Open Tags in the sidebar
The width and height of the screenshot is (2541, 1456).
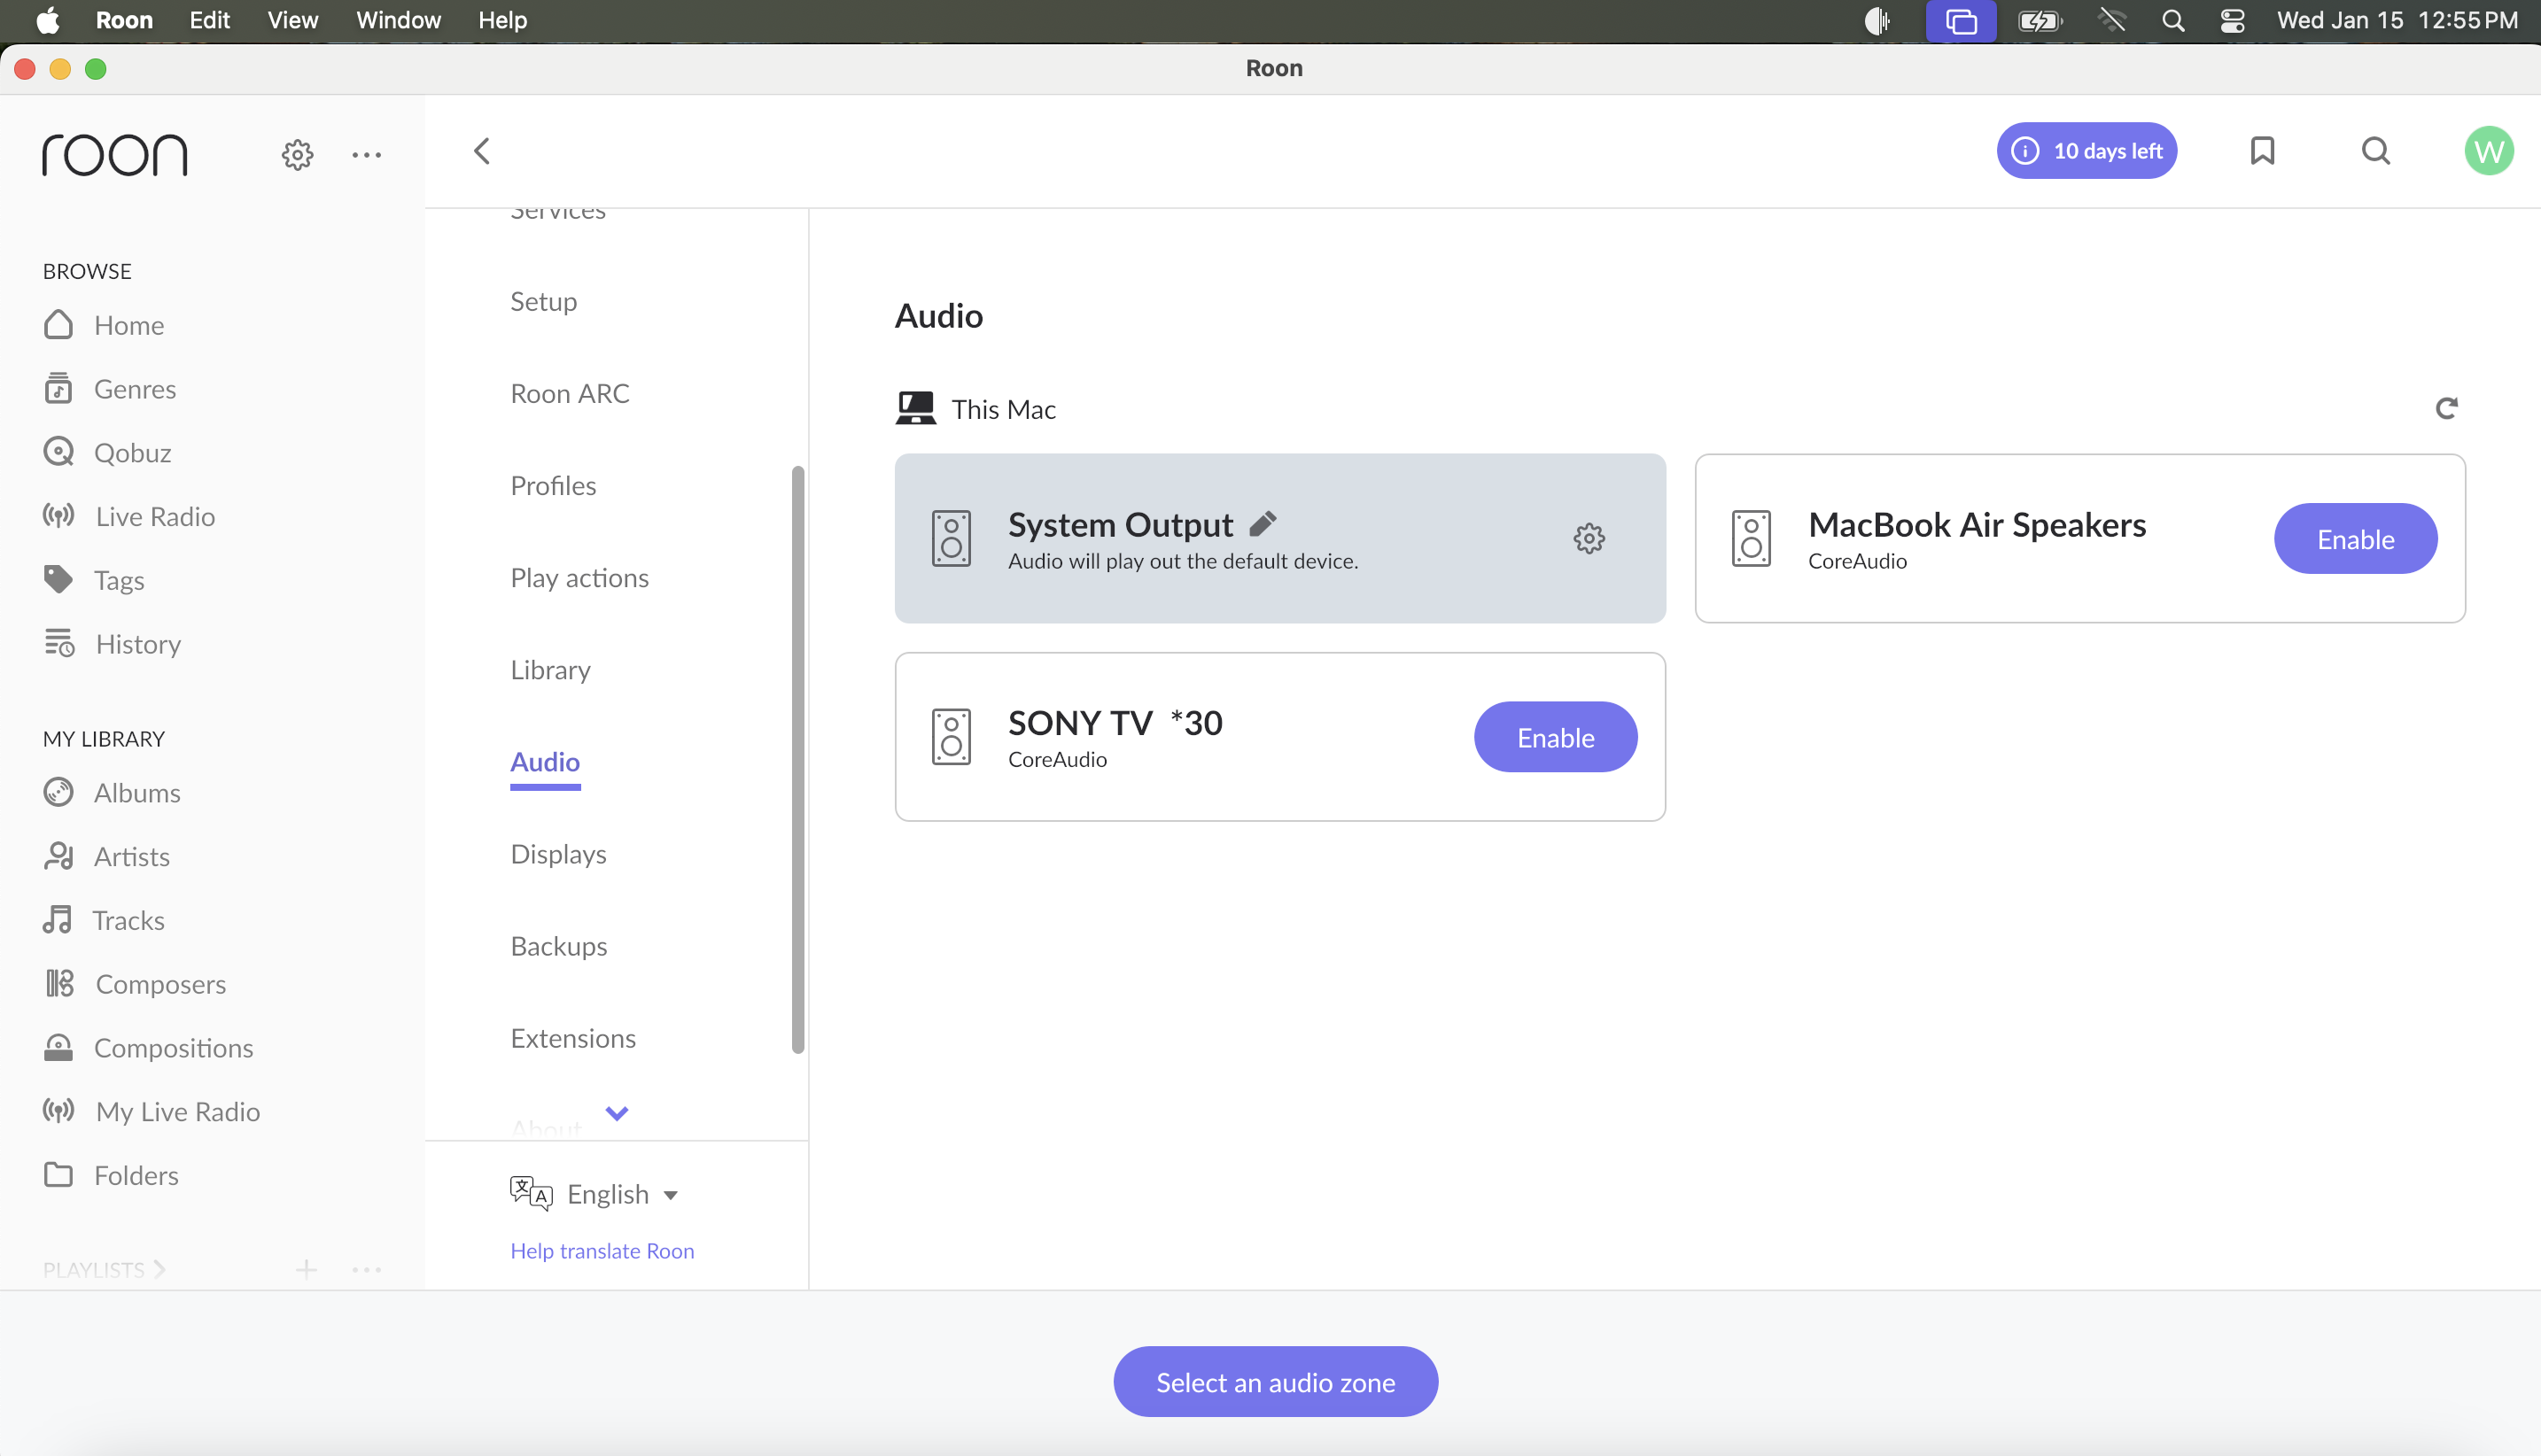(x=94, y=580)
